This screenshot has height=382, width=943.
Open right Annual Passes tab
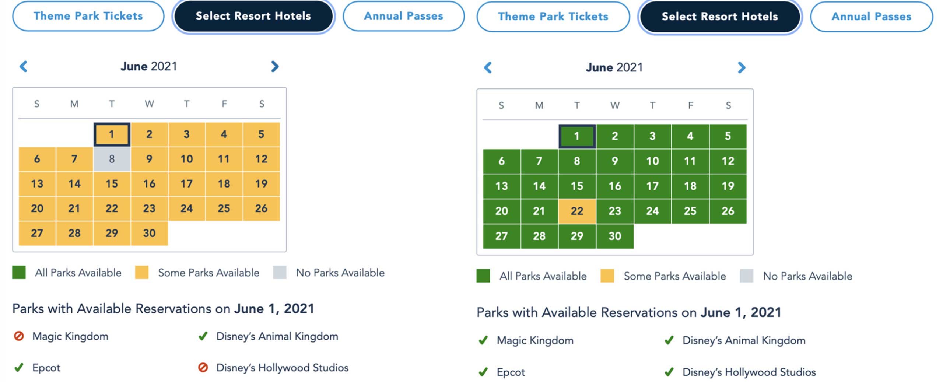(872, 17)
